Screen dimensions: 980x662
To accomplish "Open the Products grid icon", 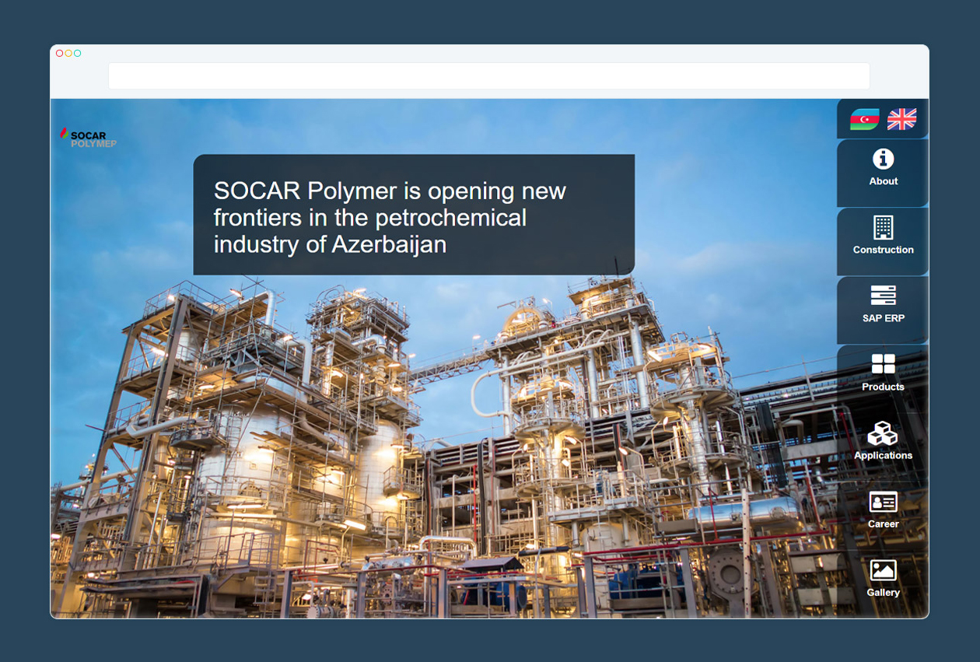I will pos(883,364).
